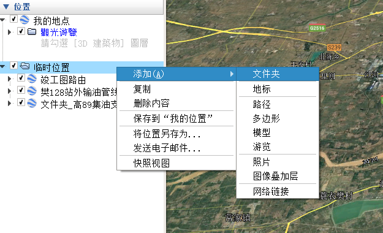
Task: Uncheck the 我的地点 checkbox
Action: [x=13, y=19]
